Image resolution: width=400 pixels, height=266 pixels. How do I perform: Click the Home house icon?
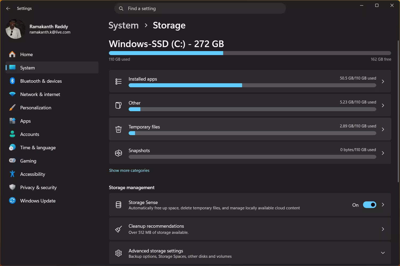coord(12,54)
